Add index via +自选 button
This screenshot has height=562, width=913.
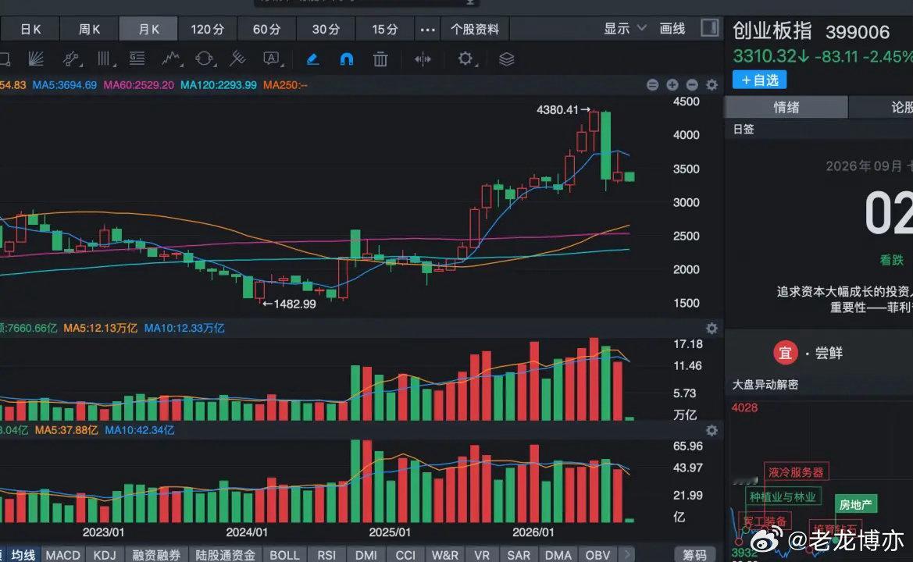tap(760, 80)
